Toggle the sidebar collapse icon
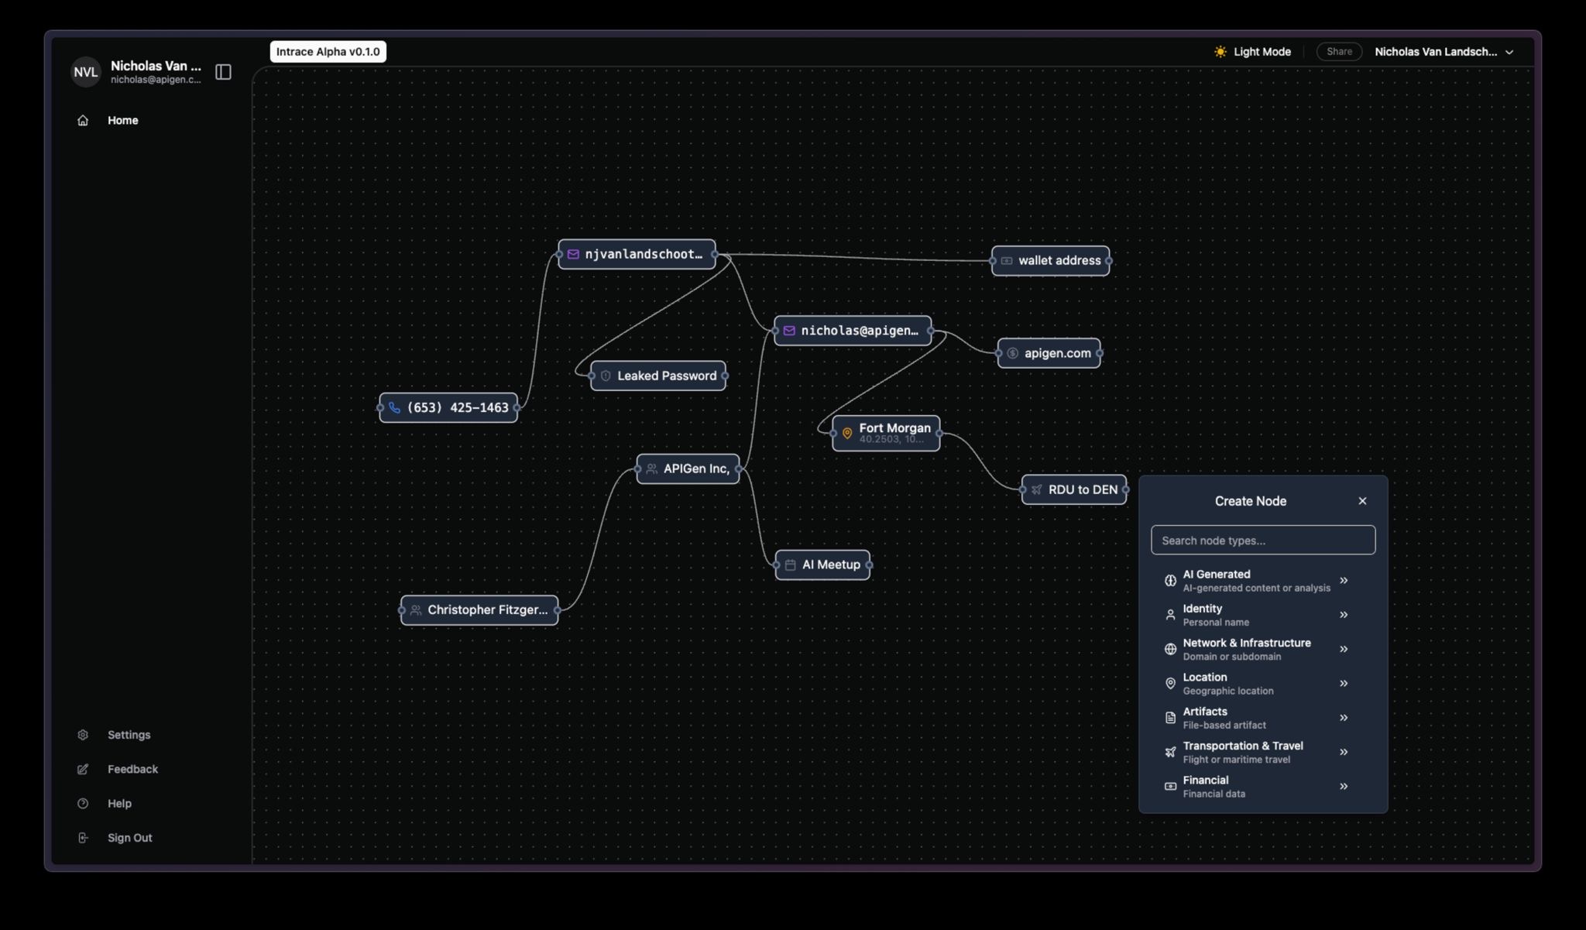Image resolution: width=1586 pixels, height=930 pixels. tap(223, 72)
